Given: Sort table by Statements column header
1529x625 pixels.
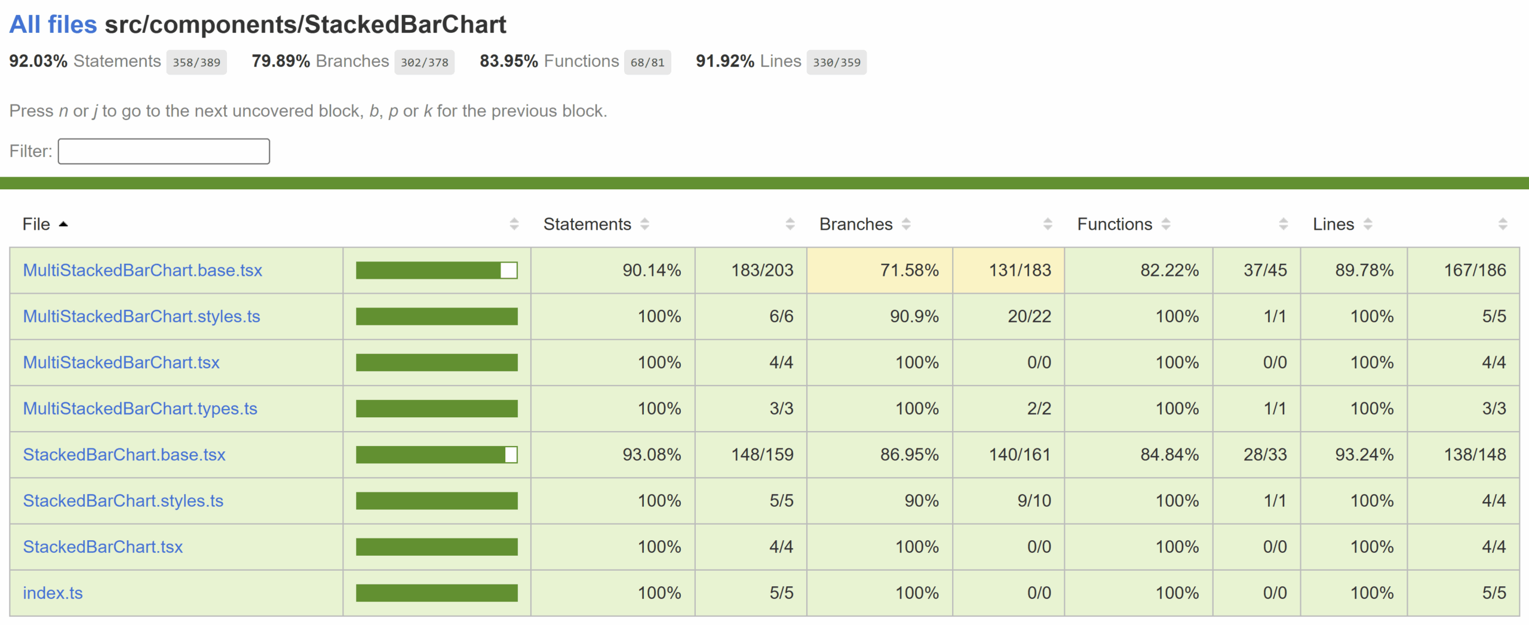Looking at the screenshot, I should [x=587, y=224].
